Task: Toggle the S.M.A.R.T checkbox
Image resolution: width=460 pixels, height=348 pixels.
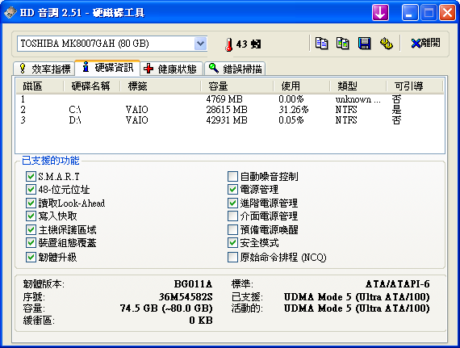Action: pyautogui.click(x=31, y=176)
